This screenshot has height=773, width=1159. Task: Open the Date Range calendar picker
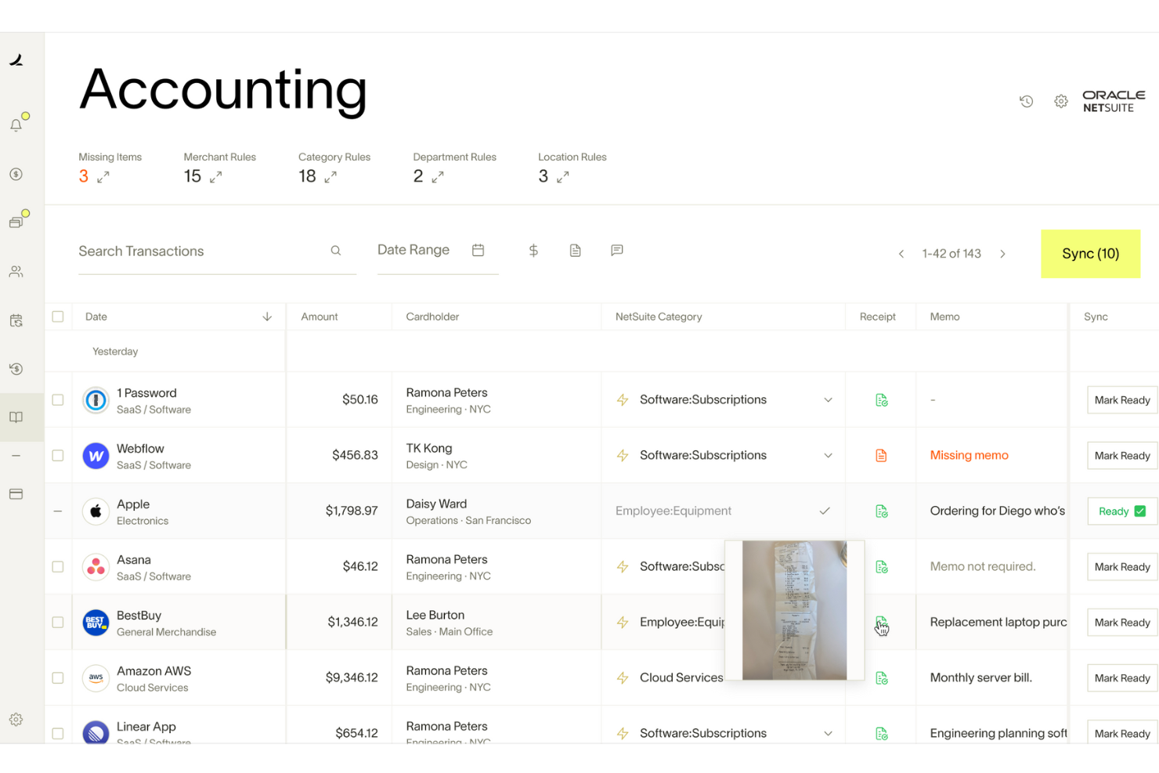(x=478, y=249)
